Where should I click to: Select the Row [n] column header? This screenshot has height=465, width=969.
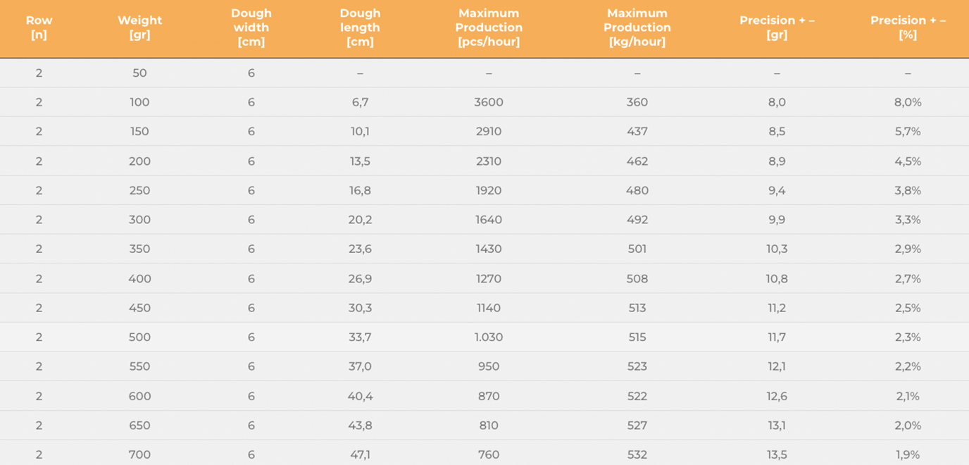coord(39,27)
